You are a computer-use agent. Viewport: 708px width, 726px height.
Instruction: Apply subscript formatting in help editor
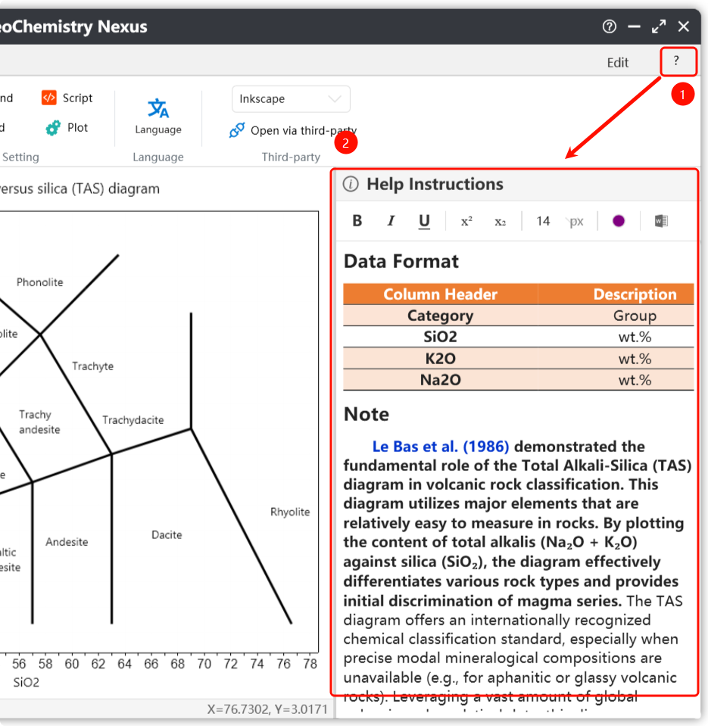point(500,221)
